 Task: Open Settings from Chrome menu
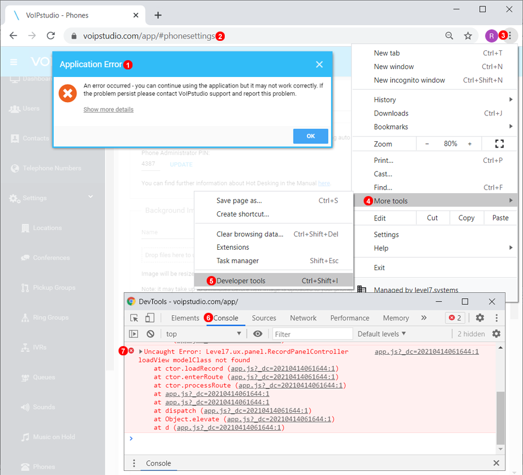435,235
